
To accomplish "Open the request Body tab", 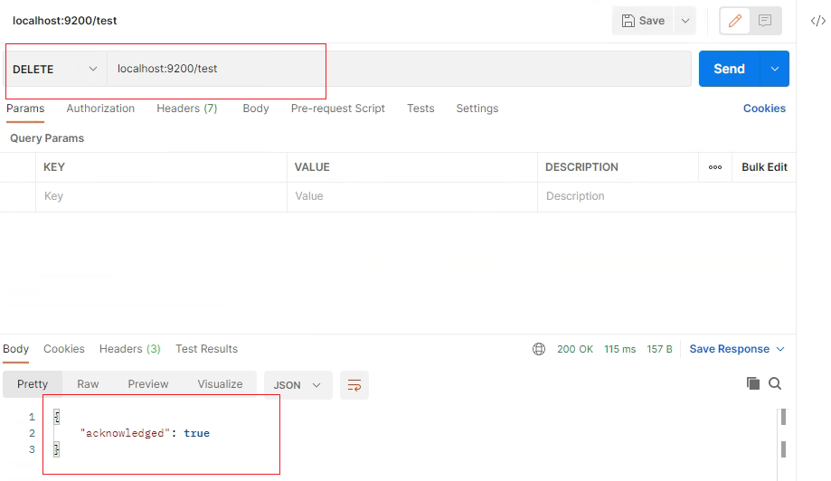I will tap(255, 108).
